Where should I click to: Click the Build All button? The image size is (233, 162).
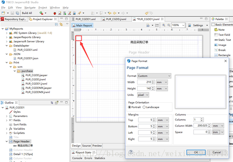(x=27, y=13)
